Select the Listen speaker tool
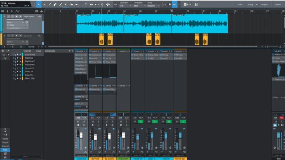Image resolution: width=285 pixels, height=160 pixels. click(x=77, y=4)
